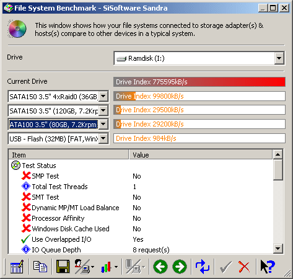Click the Value column header
This screenshot has height=279, width=293.
[x=201, y=155]
